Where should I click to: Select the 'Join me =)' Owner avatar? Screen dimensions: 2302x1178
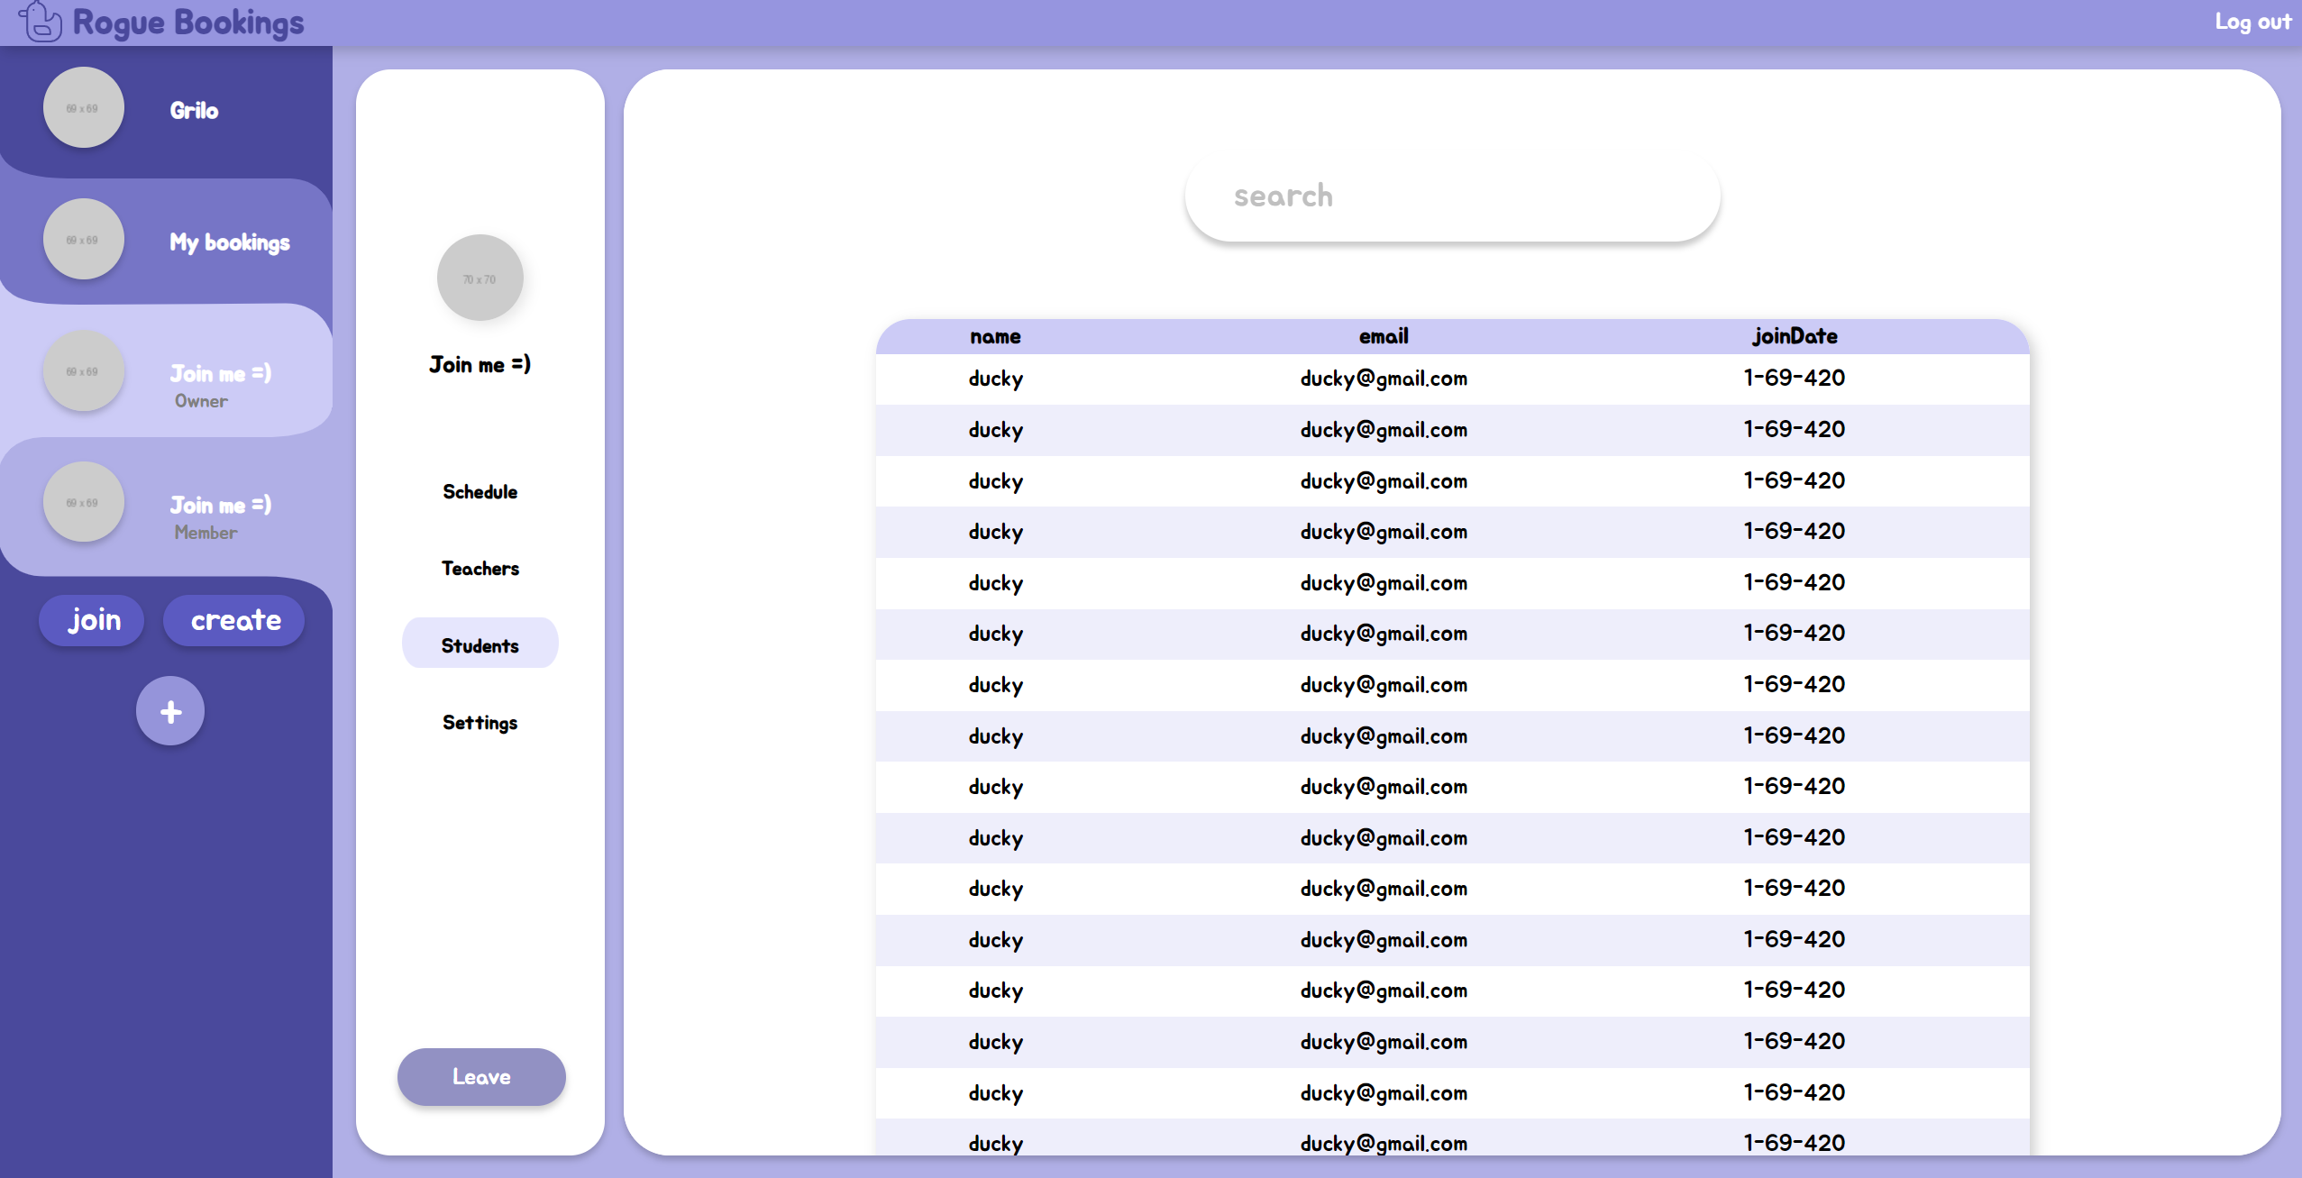pos(83,370)
